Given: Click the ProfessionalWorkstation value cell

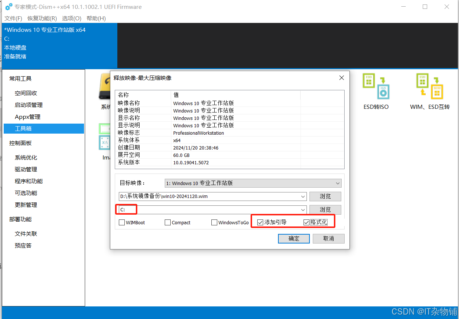Looking at the screenshot, I should (198, 133).
